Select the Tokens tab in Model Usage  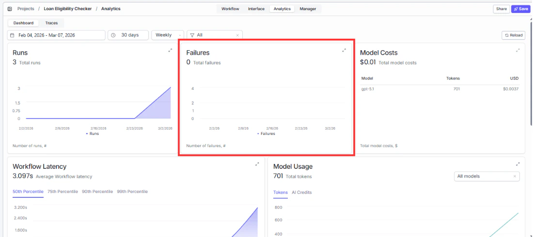click(x=281, y=193)
